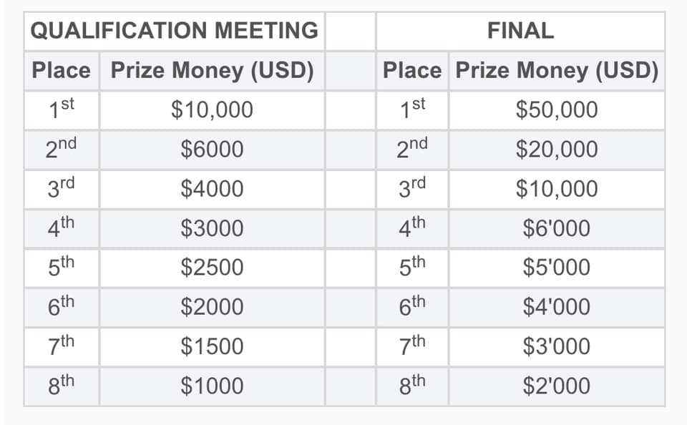The image size is (687, 425).
Task: Click the $50,000 final first place prize
Action: coord(557,110)
